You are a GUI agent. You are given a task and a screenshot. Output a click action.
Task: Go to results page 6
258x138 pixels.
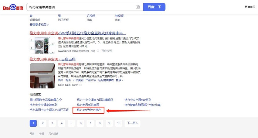(81, 123)
